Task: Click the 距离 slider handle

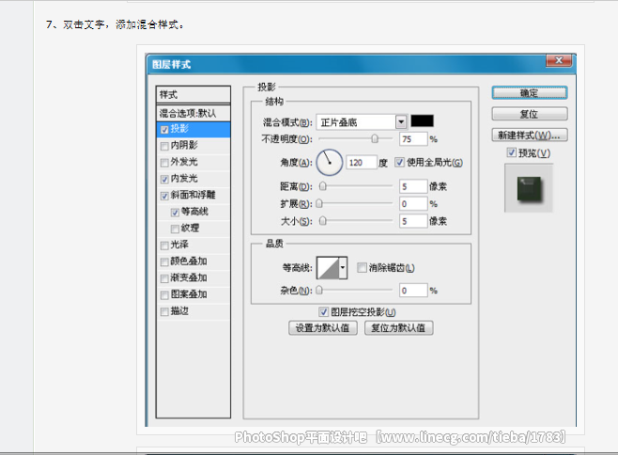Action: pyautogui.click(x=323, y=186)
